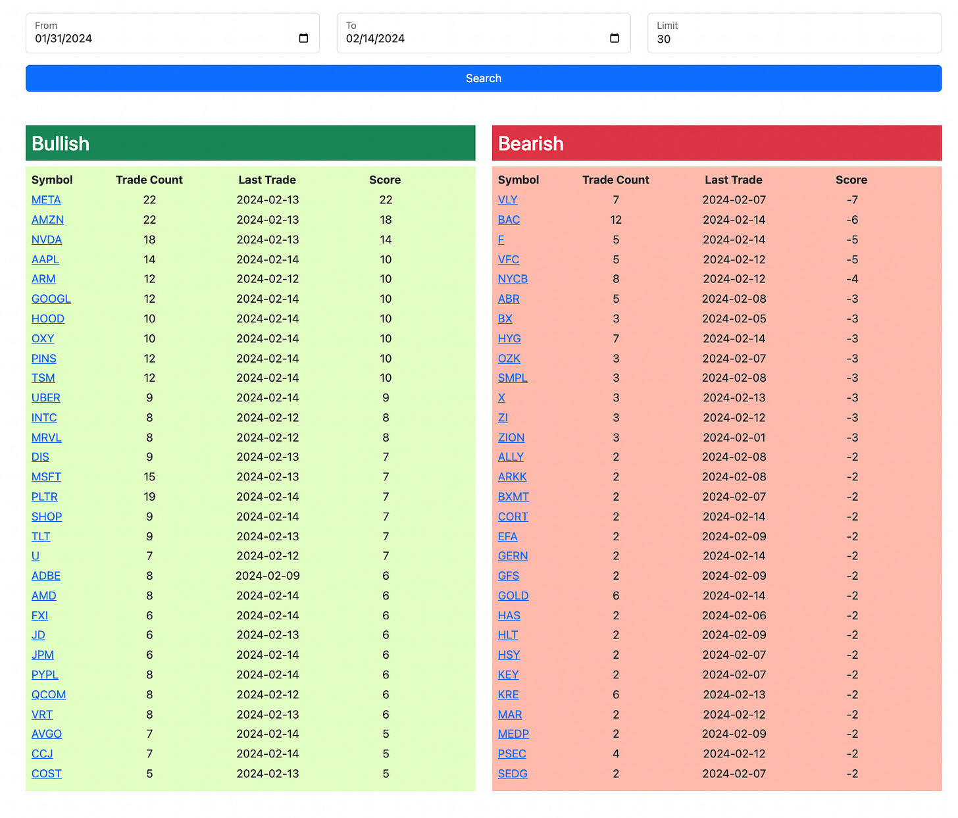Open the HOOD symbol link
This screenshot has width=958, height=818.
(48, 319)
